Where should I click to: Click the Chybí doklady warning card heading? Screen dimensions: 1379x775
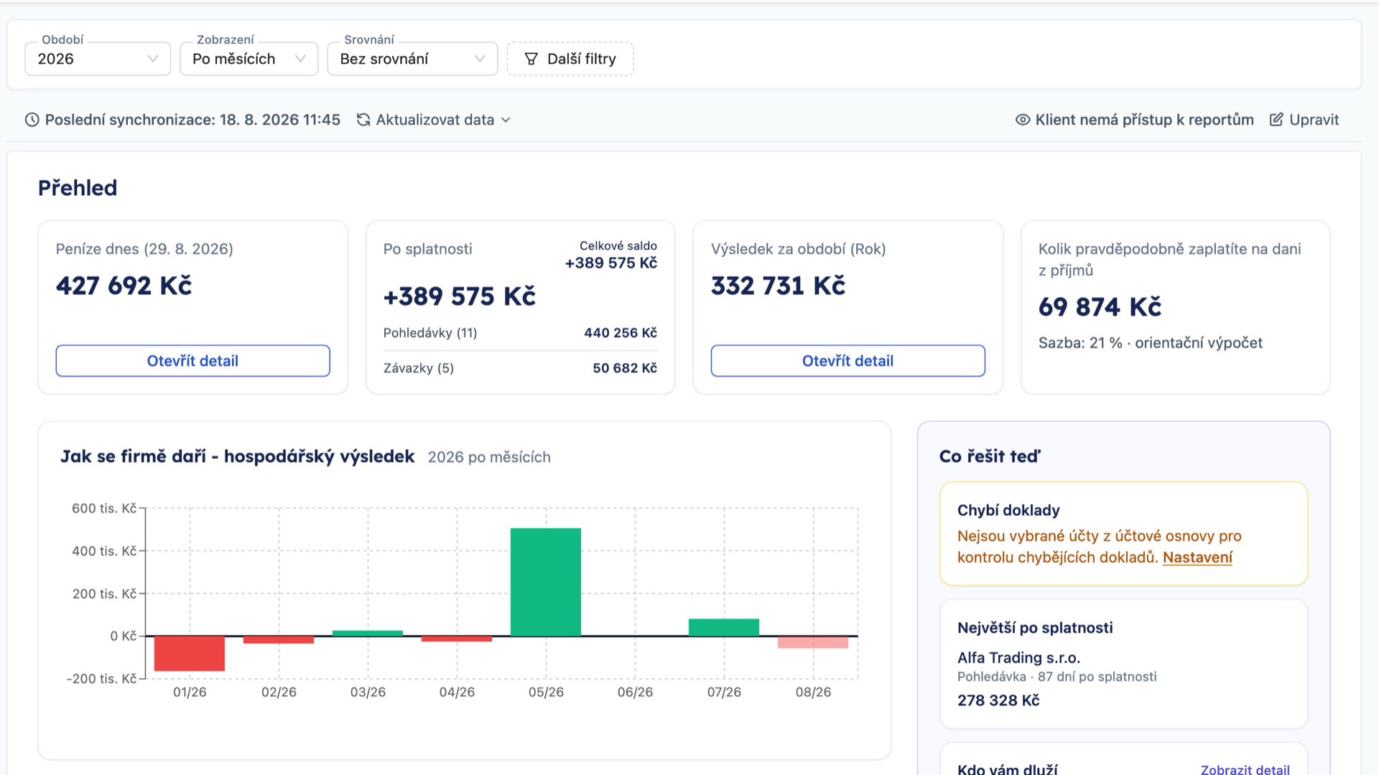click(1008, 510)
